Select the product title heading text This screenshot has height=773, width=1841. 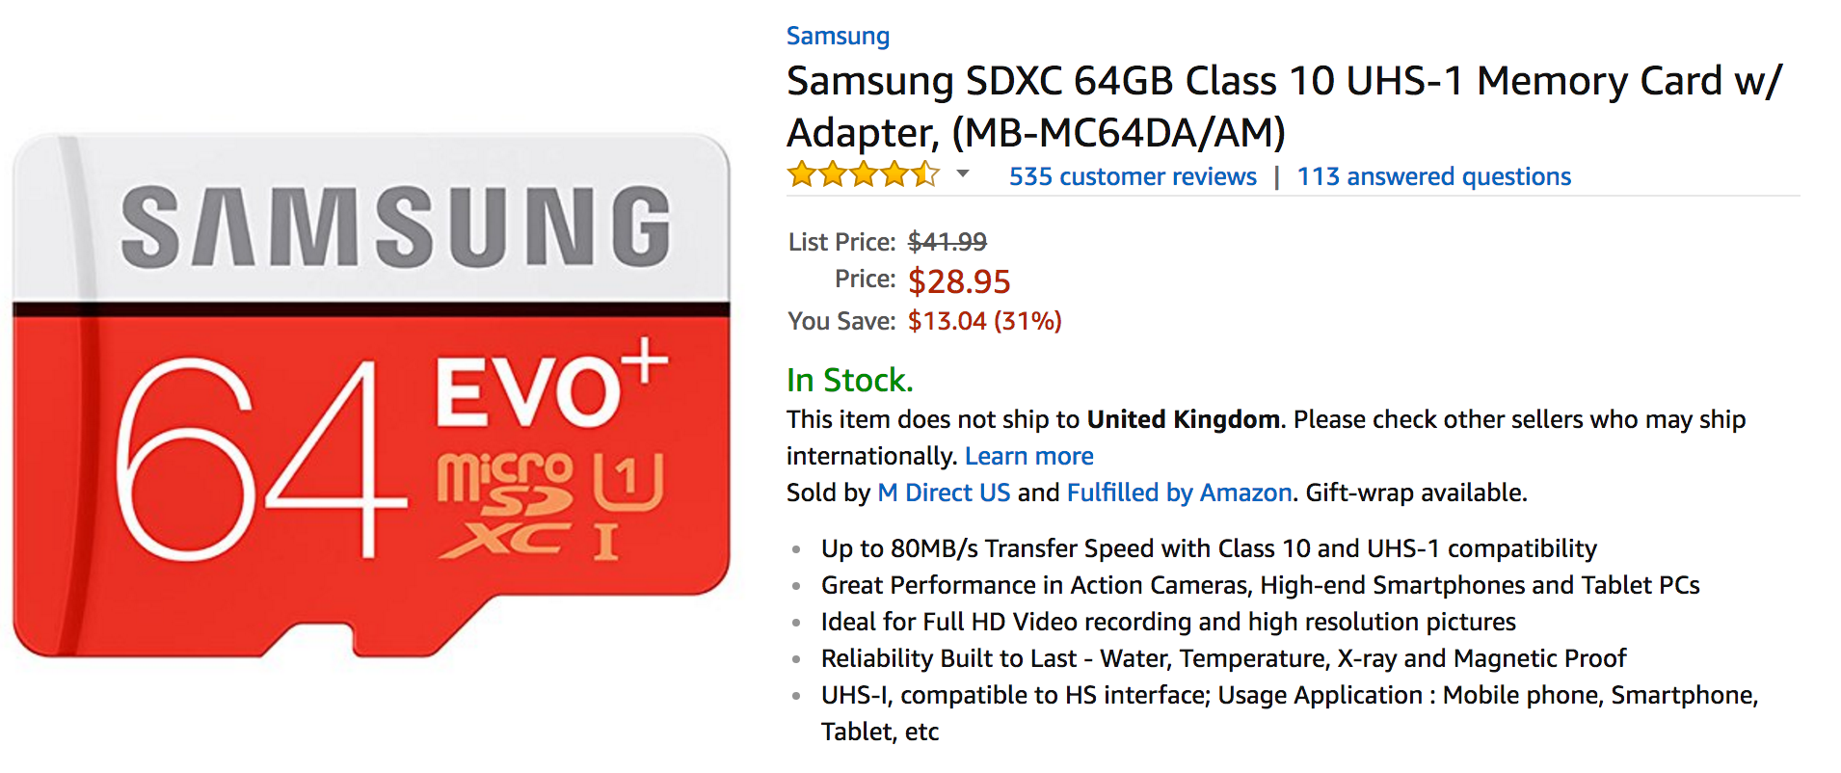(1284, 106)
